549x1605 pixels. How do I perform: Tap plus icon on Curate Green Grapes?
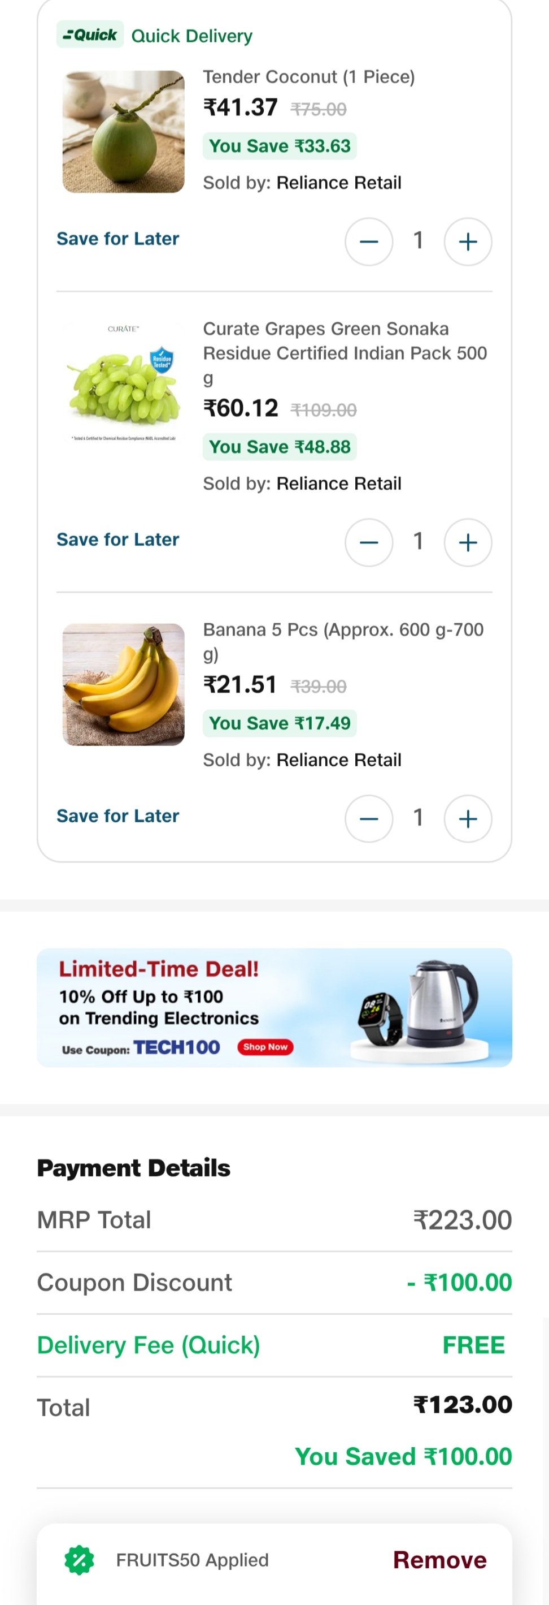468,543
